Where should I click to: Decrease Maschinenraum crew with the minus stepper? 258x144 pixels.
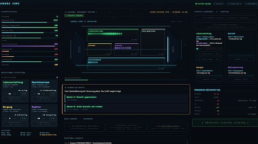click(34, 94)
